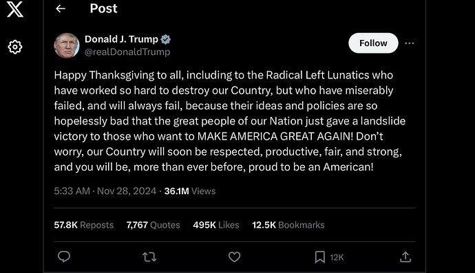Open the profile avatar photo
Screen dimensions: 475x273
point(67,45)
